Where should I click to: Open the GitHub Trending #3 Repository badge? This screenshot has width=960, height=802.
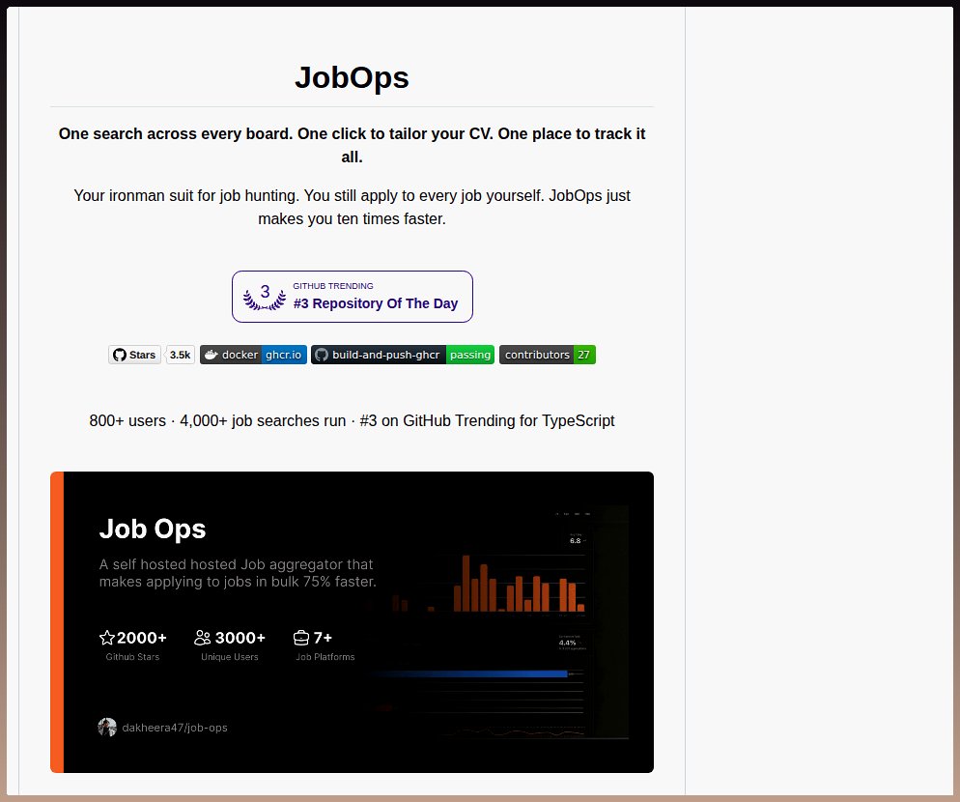pyautogui.click(x=353, y=297)
